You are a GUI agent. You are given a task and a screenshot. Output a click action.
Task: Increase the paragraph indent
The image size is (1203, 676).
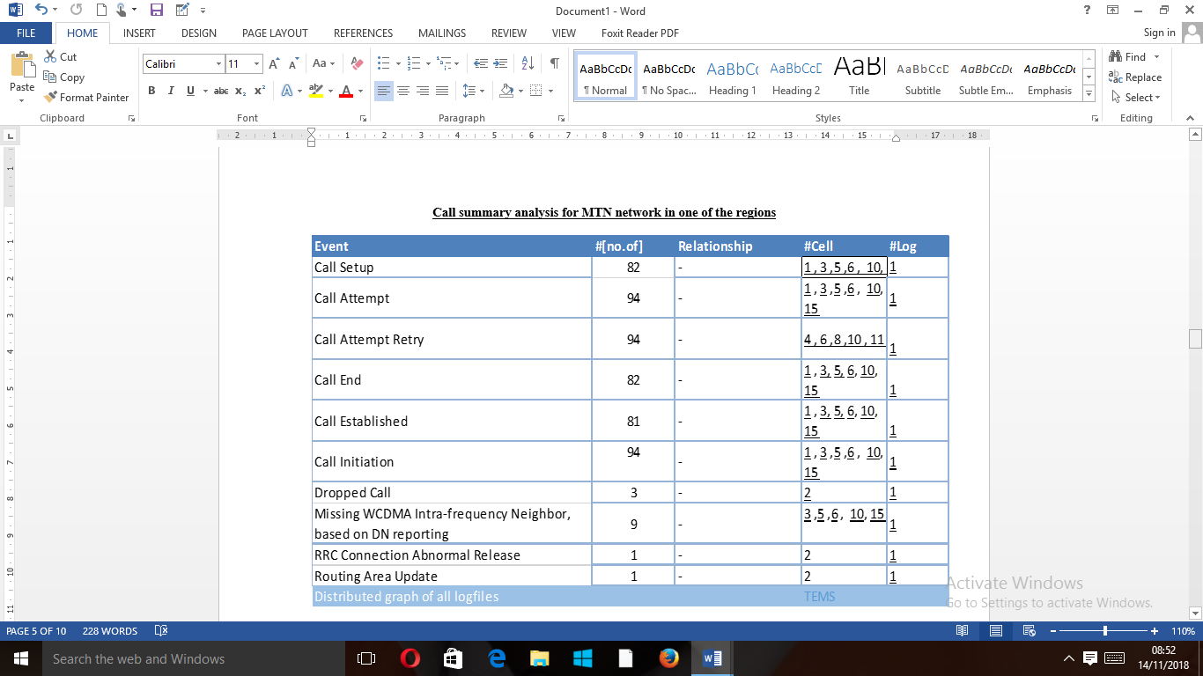tap(502, 63)
